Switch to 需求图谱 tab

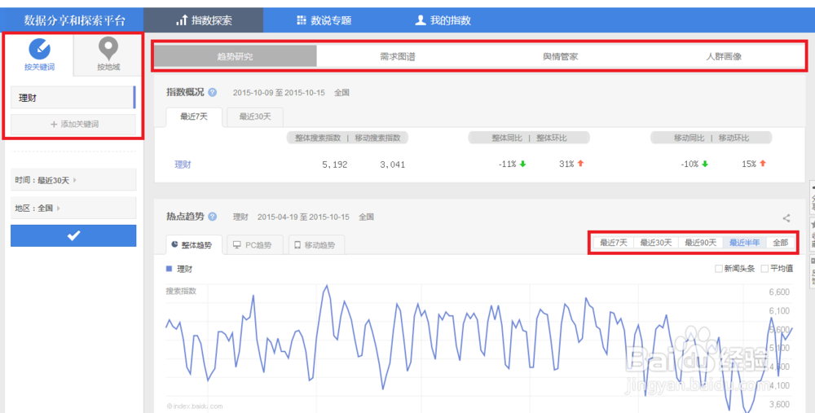[398, 56]
